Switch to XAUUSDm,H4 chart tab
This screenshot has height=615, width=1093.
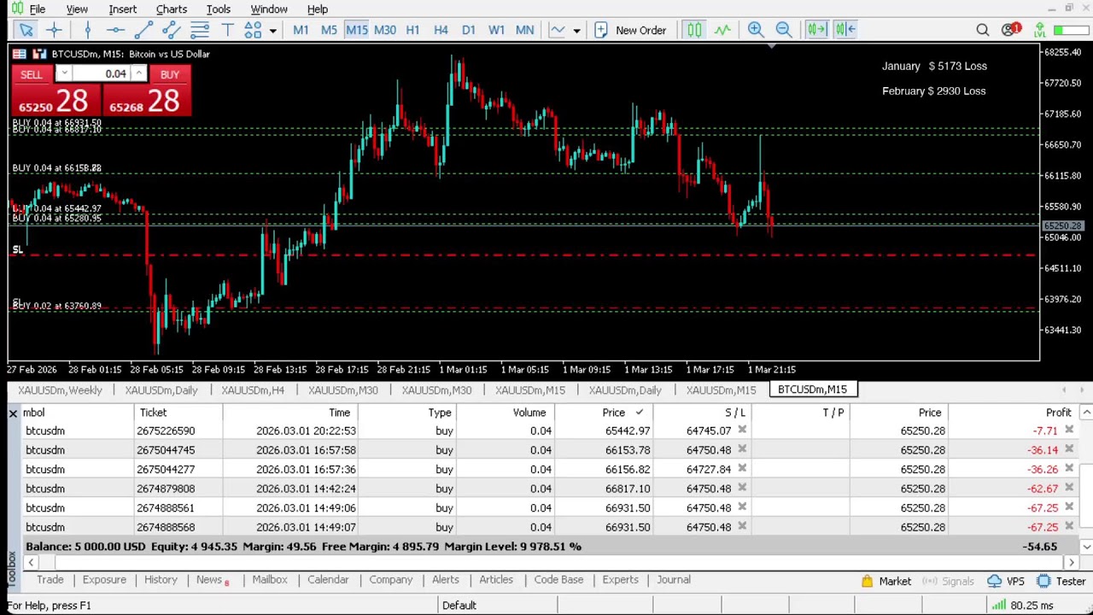point(253,390)
